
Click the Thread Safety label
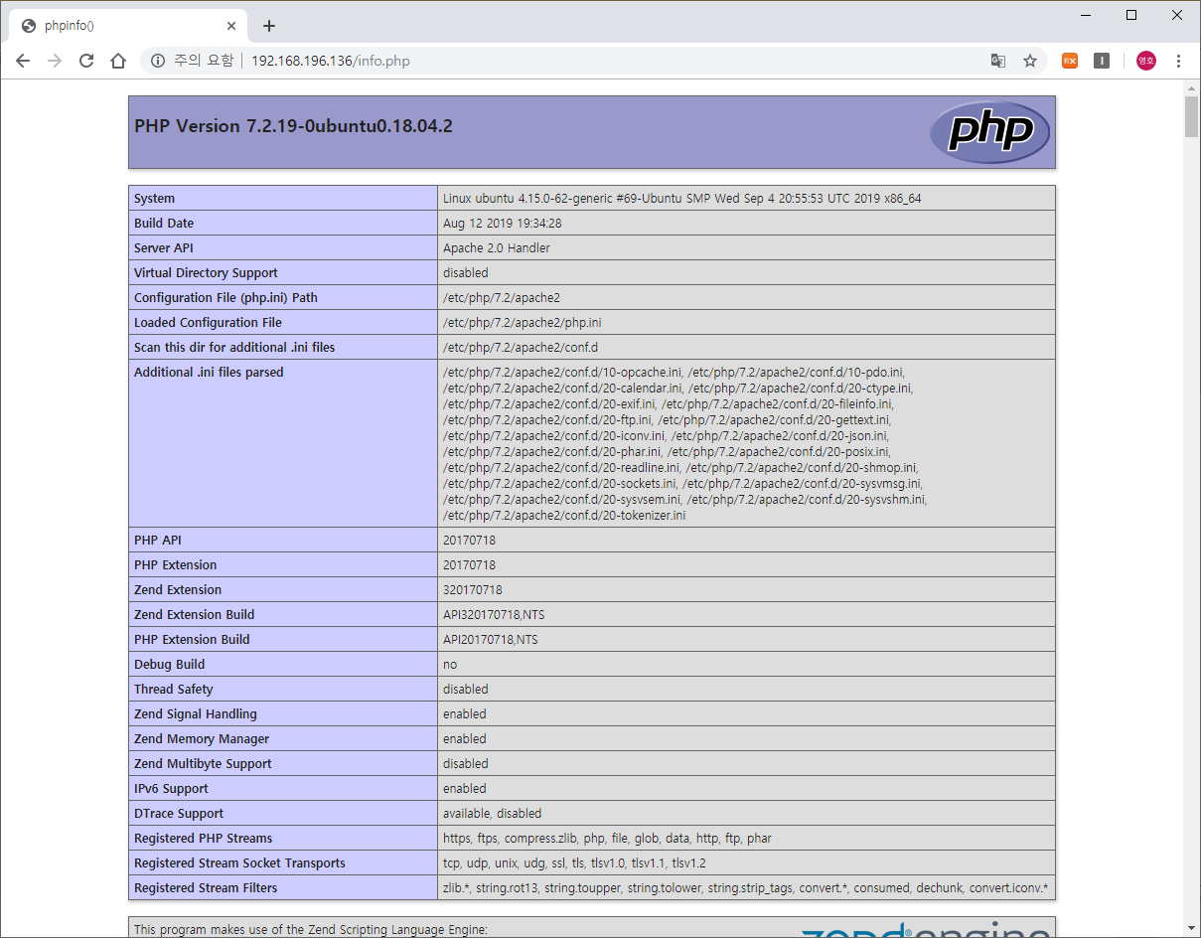pyautogui.click(x=173, y=690)
